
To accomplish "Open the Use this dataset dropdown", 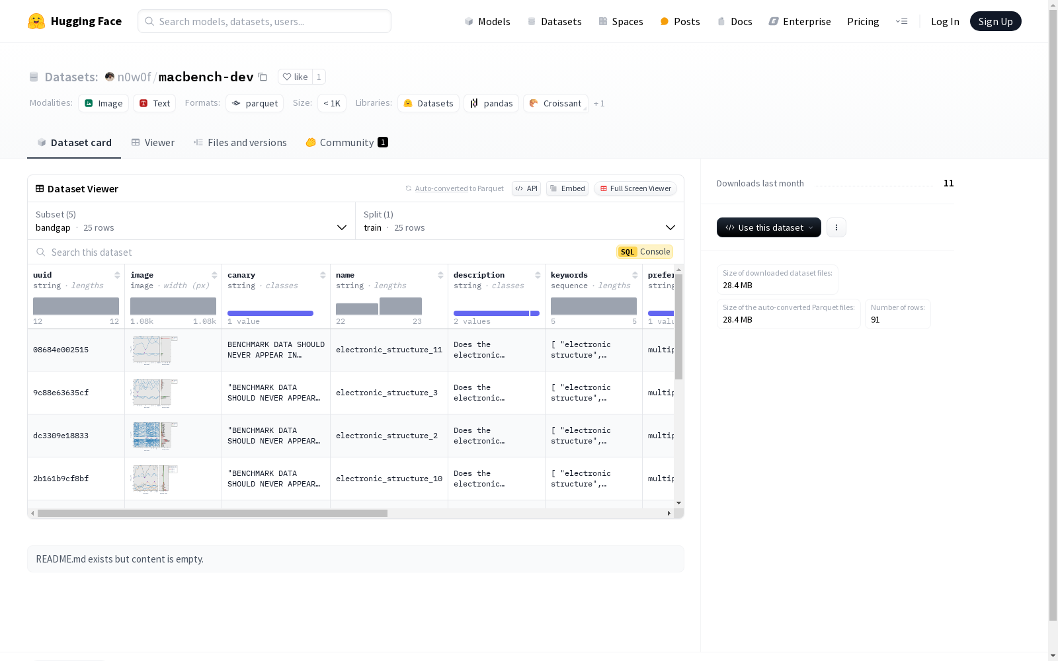I will [x=769, y=227].
